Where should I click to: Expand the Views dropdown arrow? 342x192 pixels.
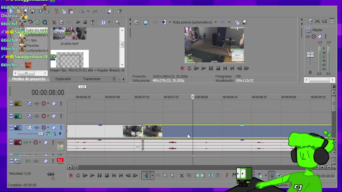[109, 22]
